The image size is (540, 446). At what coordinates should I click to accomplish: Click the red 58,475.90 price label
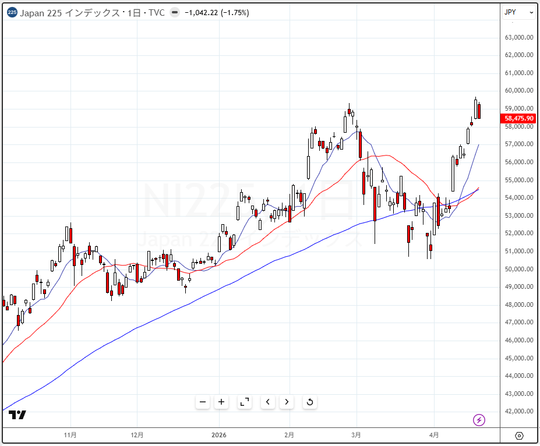click(517, 118)
